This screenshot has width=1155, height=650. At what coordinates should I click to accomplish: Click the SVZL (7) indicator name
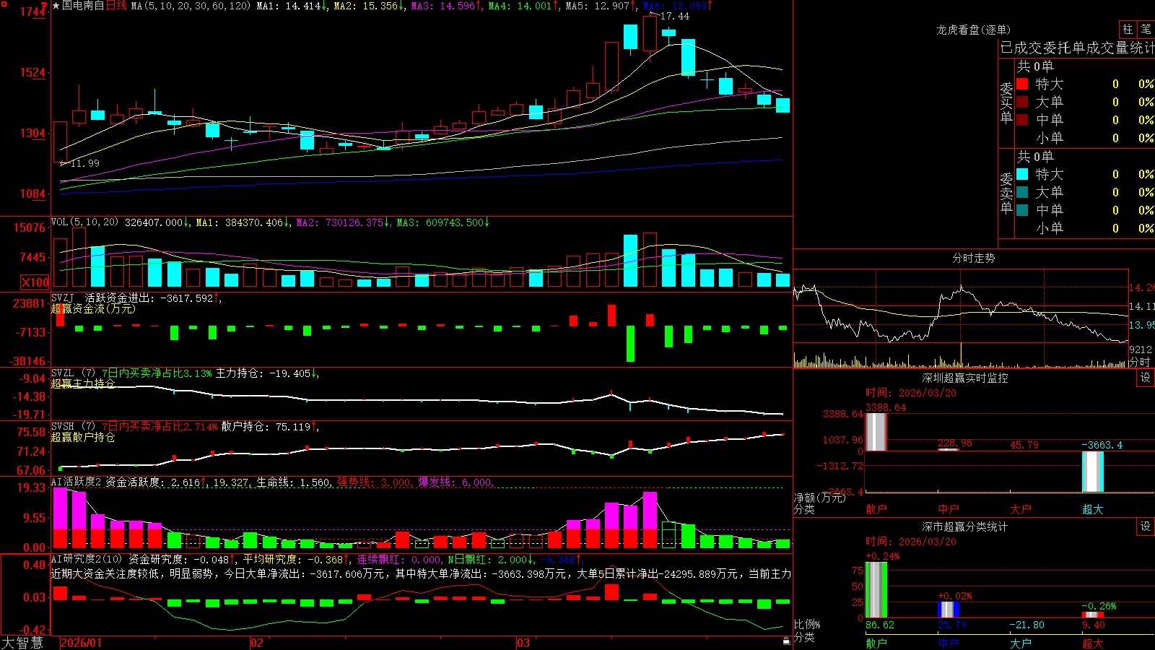click(73, 373)
